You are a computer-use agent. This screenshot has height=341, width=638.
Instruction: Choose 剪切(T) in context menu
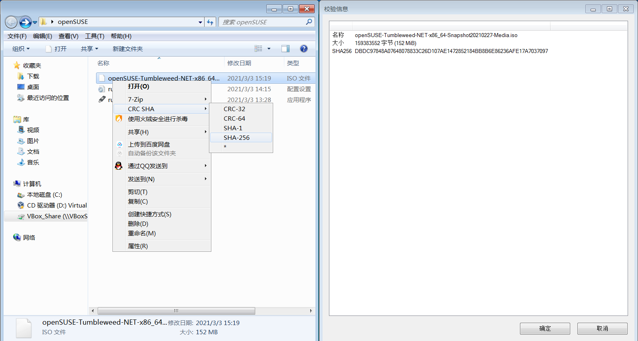tap(162, 192)
